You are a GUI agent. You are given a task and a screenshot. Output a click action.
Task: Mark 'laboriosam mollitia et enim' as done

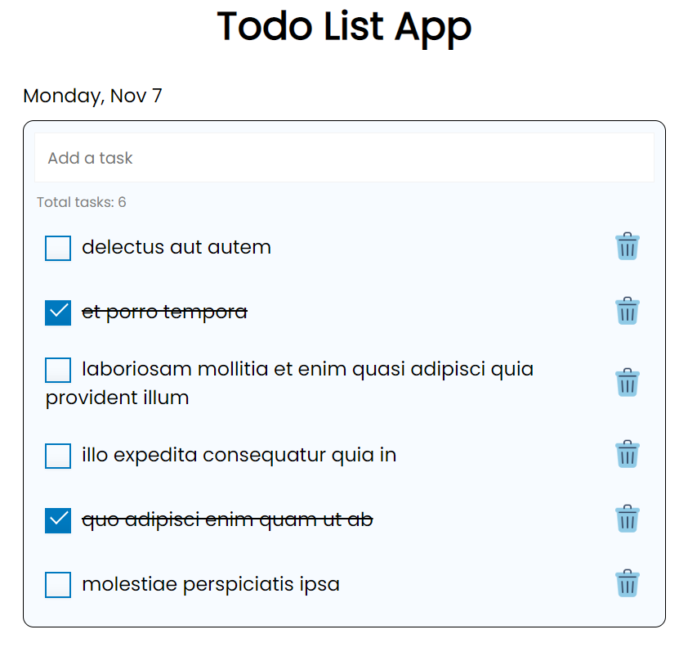57,370
